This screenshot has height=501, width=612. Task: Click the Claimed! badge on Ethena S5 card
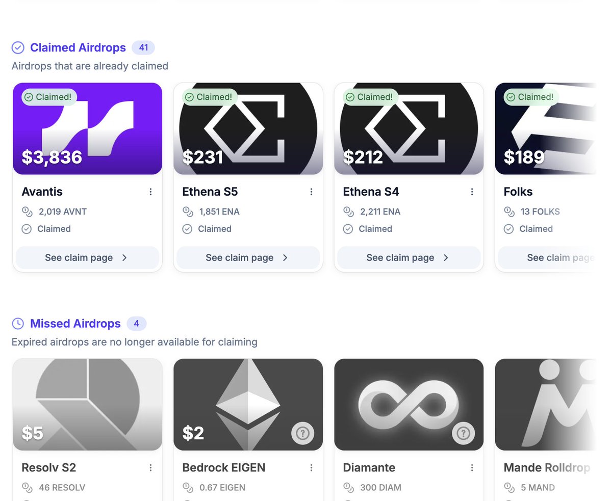point(210,97)
